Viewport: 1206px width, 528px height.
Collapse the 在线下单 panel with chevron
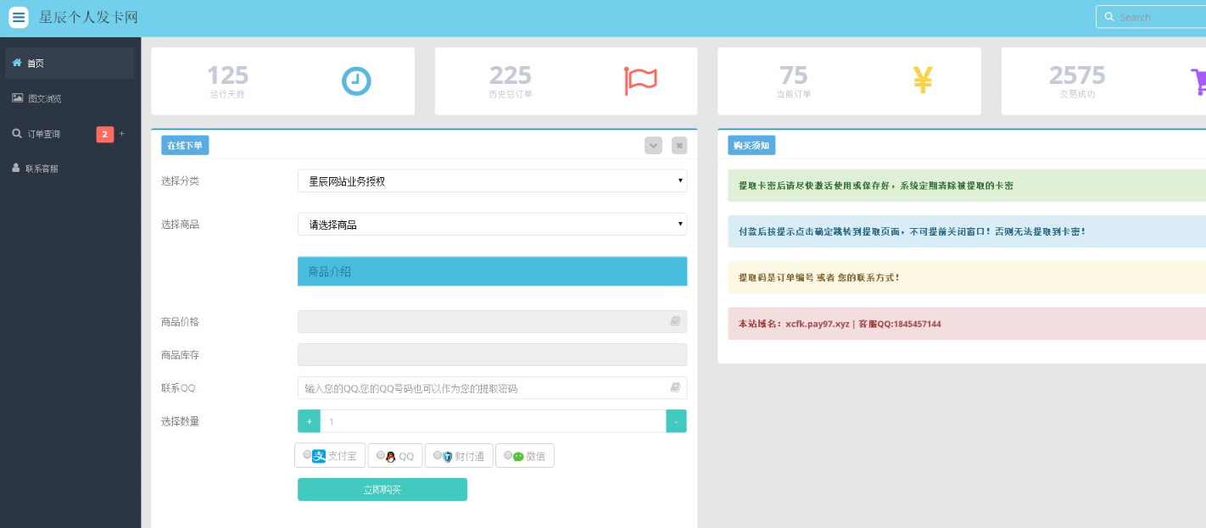pyautogui.click(x=653, y=145)
